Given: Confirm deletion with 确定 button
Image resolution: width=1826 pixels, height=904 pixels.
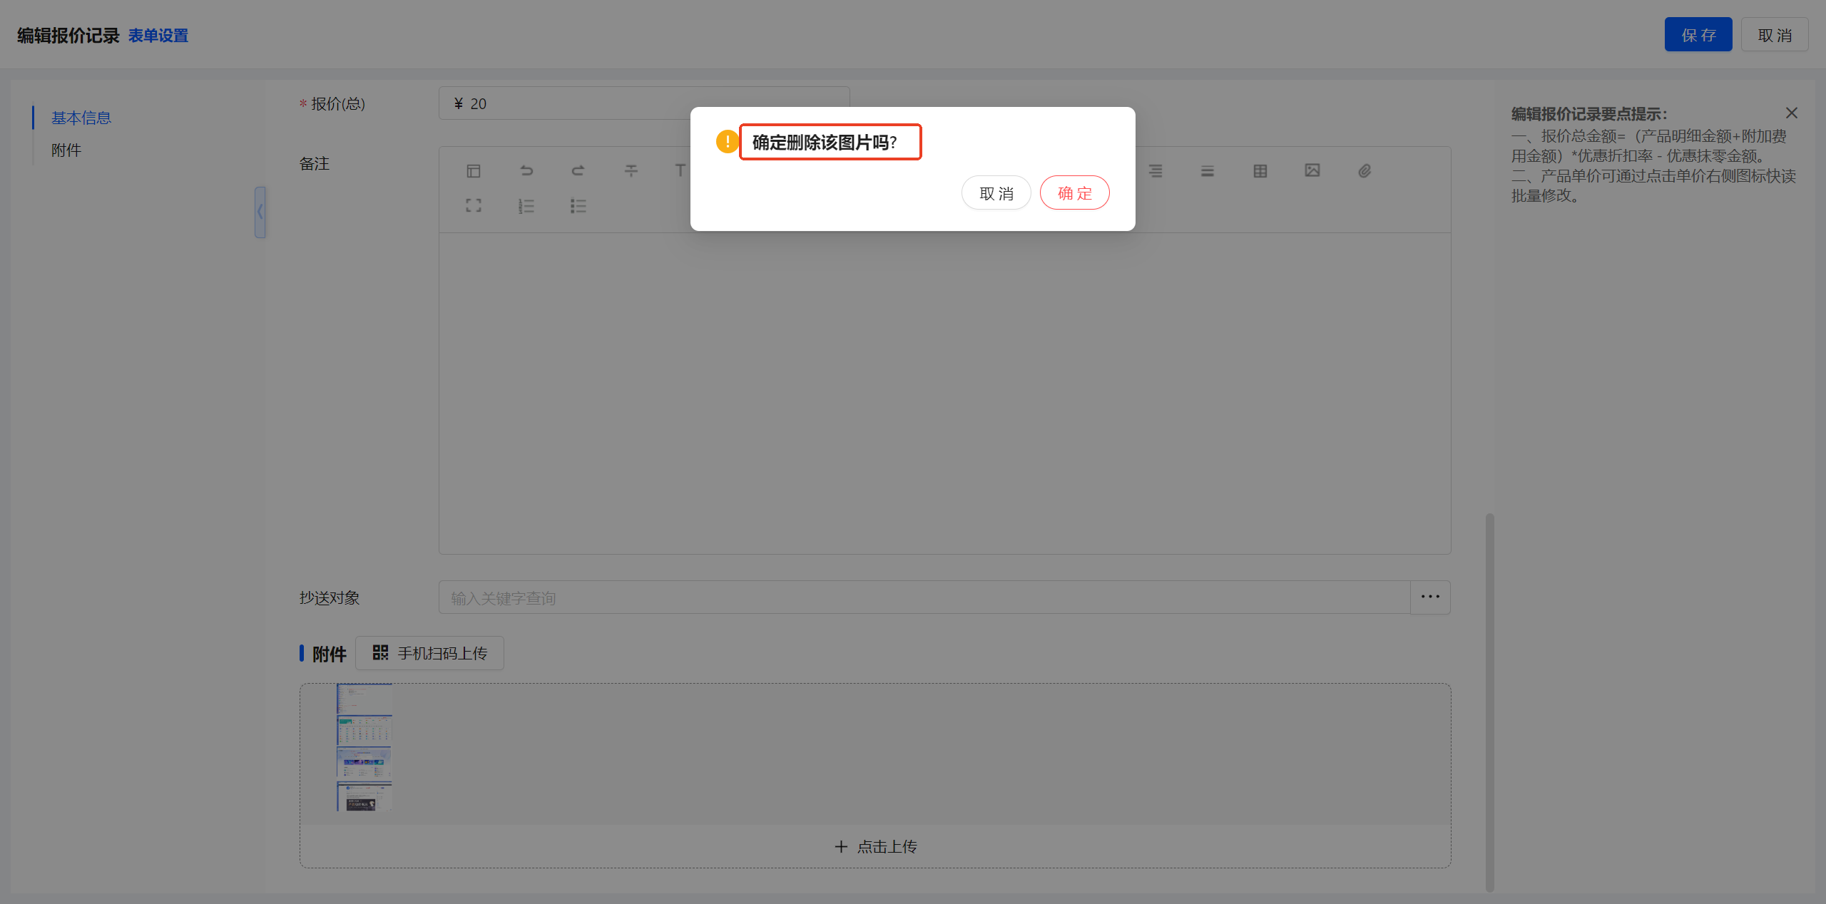Looking at the screenshot, I should 1075,193.
